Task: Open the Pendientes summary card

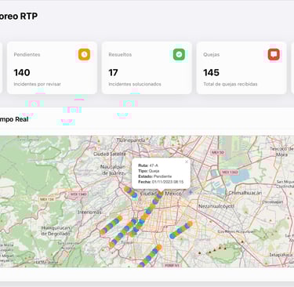Action: coord(52,67)
